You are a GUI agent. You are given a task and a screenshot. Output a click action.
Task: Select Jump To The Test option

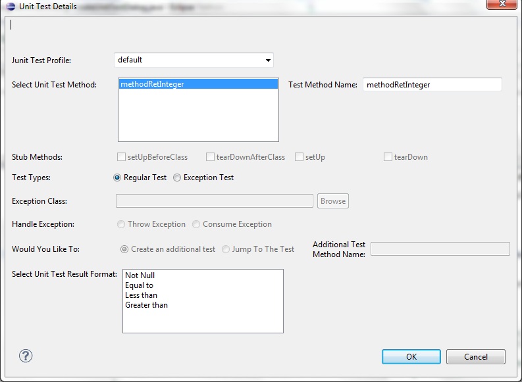click(226, 249)
